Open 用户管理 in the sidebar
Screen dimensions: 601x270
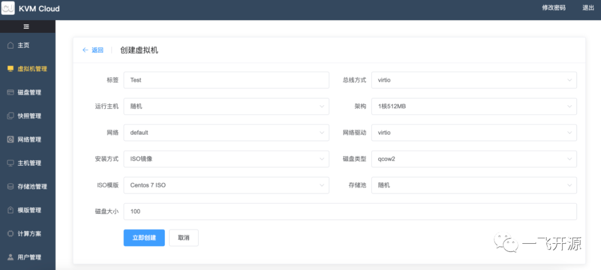(x=28, y=257)
